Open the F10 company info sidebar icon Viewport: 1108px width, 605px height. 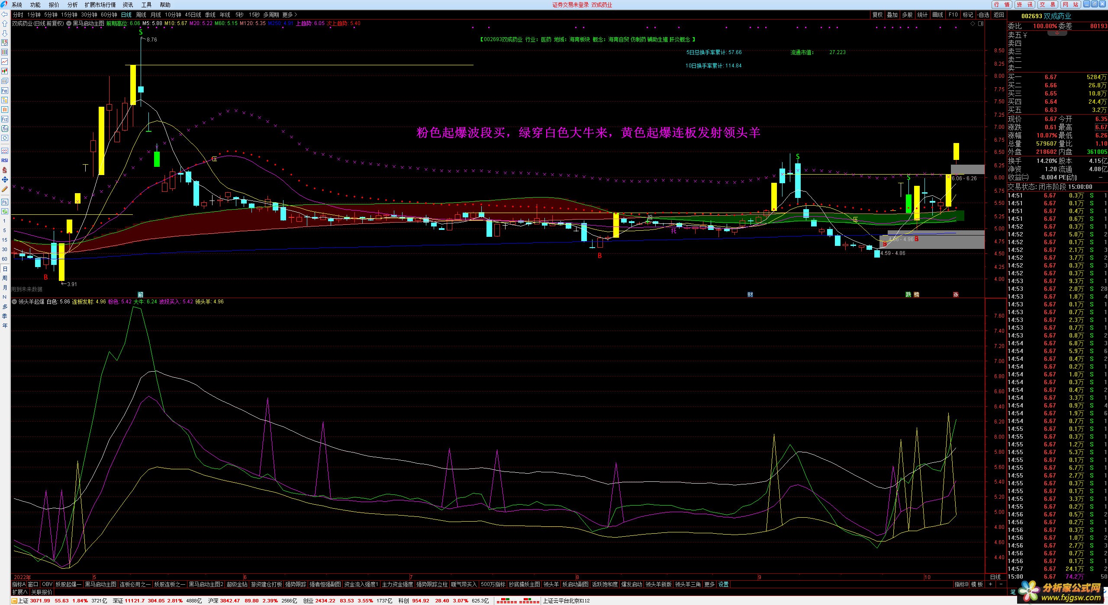[x=5, y=90]
